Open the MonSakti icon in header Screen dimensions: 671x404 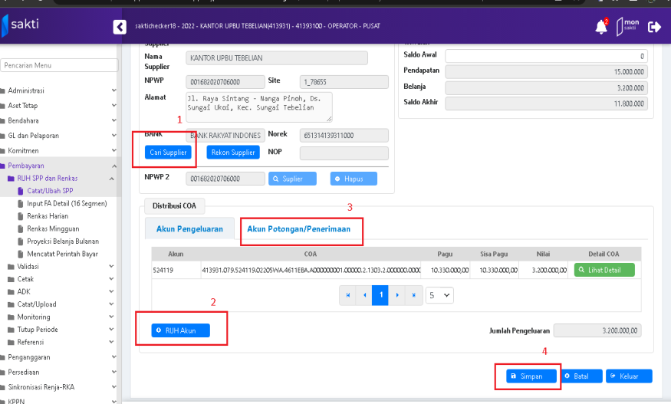point(627,27)
